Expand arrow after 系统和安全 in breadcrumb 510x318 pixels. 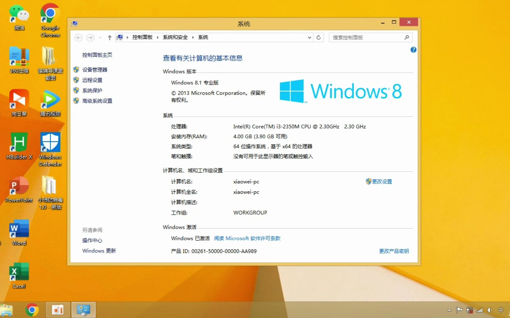pyautogui.click(x=193, y=37)
